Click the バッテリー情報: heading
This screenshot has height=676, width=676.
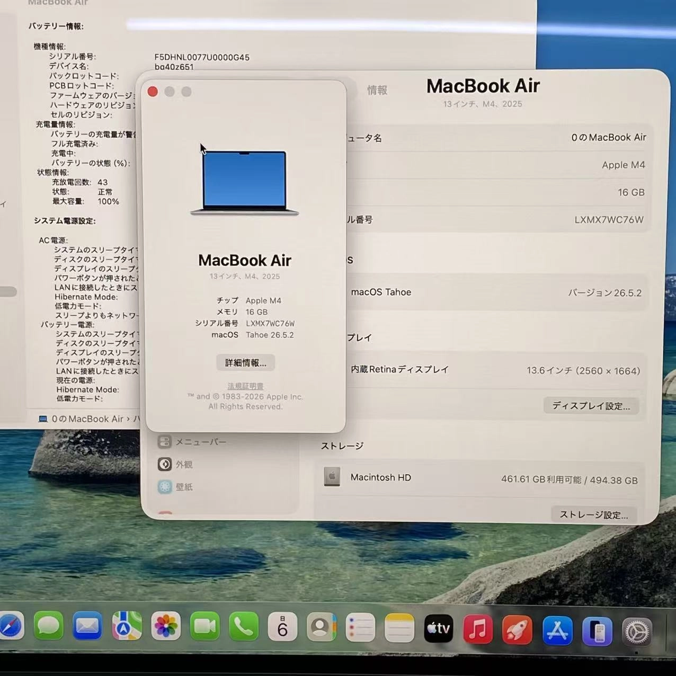click(x=56, y=26)
